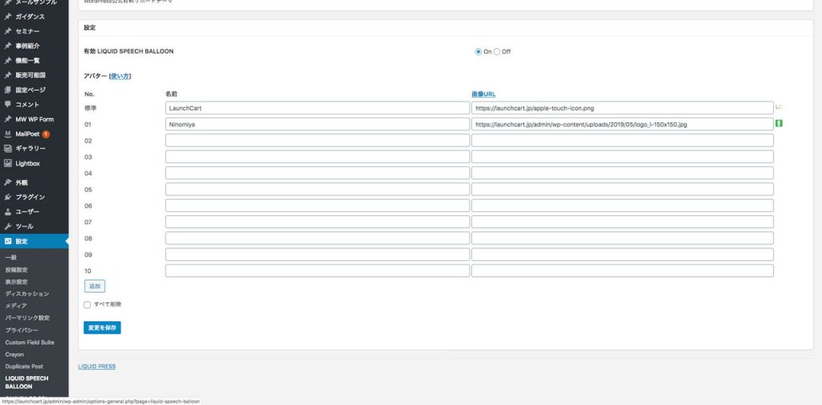Click the Lightbox image icon
Screen dimensions: 822x405
coord(7,163)
